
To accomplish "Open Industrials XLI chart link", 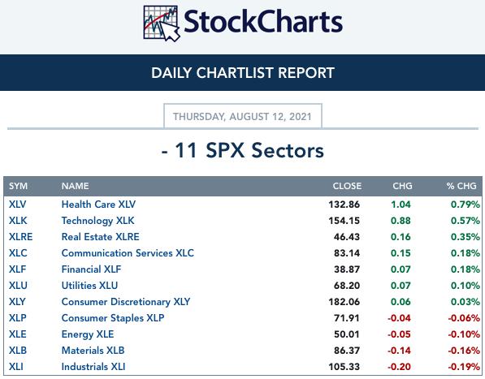I will tap(93, 367).
